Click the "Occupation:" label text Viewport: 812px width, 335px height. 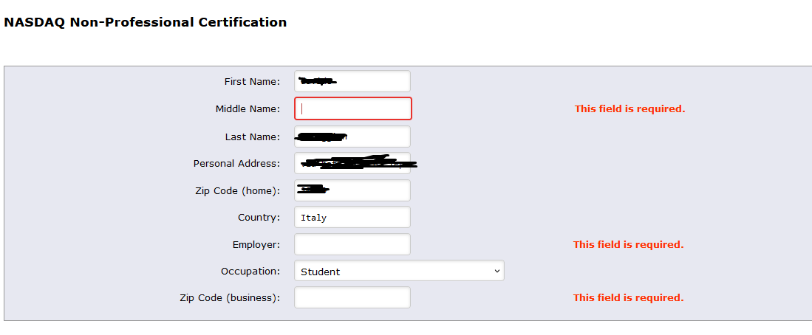click(250, 271)
